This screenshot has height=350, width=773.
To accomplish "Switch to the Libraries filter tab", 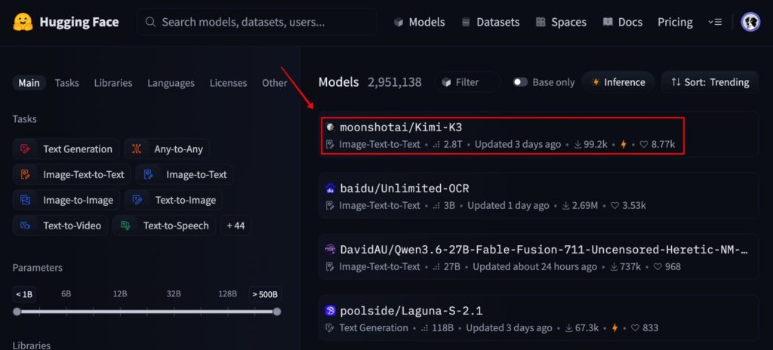I will pos(113,83).
